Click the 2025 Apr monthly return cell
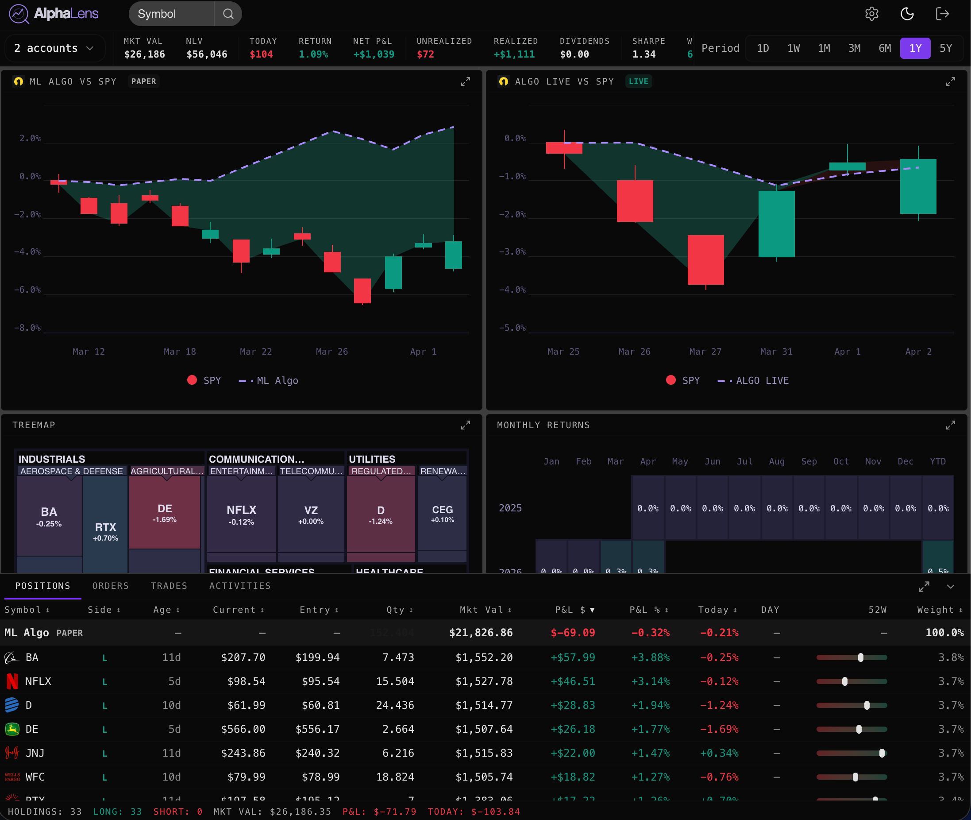971x820 pixels. point(648,508)
